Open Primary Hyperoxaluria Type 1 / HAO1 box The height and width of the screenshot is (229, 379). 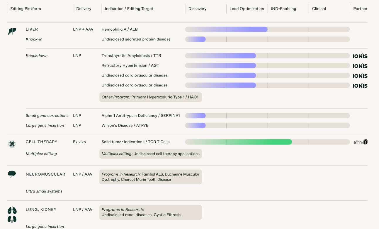point(150,97)
